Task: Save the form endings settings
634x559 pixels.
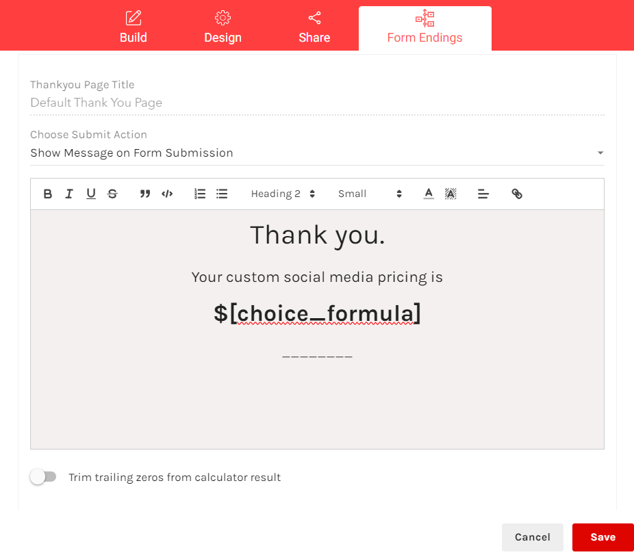Action: click(603, 537)
